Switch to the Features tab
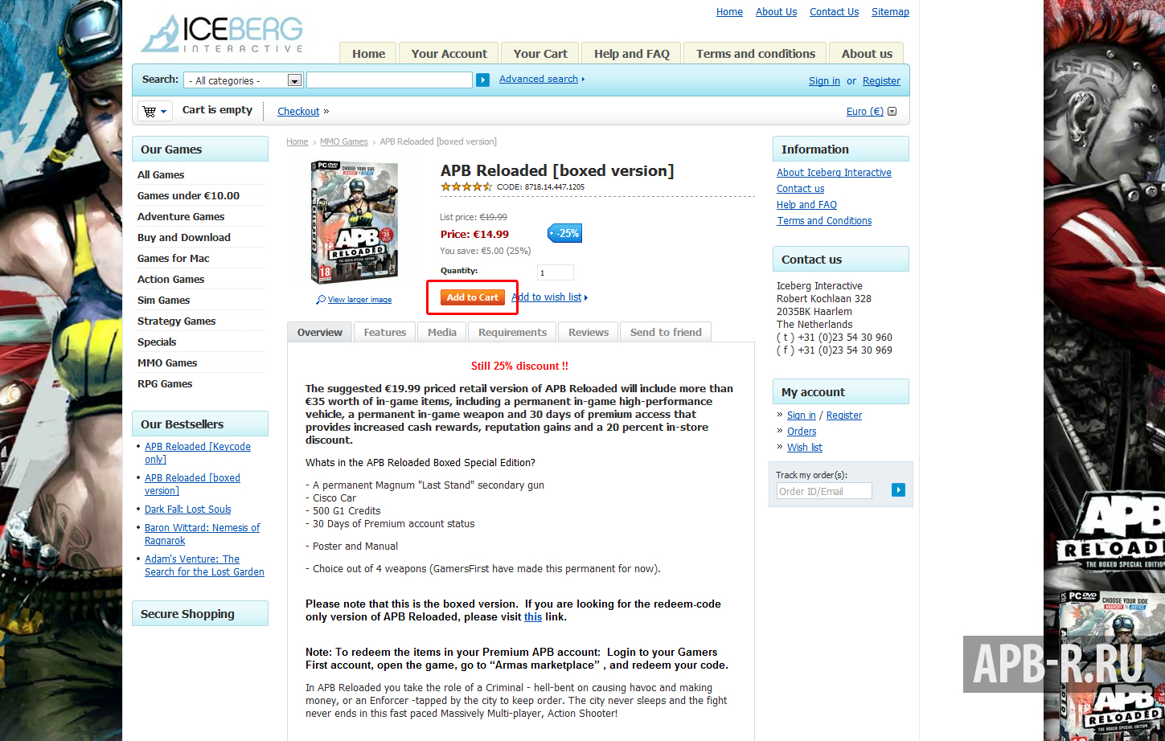This screenshot has width=1165, height=741. [385, 332]
